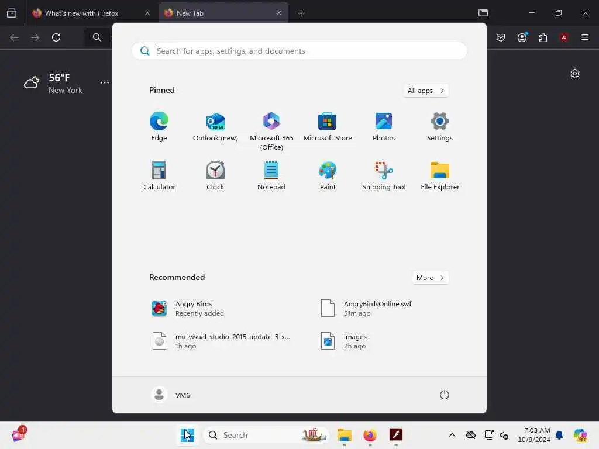Click the 56°F New York weather widget
This screenshot has width=599, height=449.
point(53,83)
